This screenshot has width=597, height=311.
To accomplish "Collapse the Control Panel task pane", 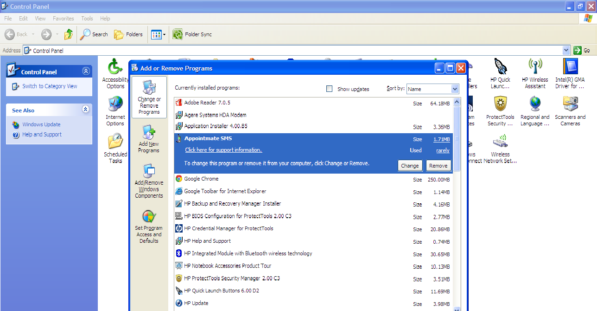I will (x=86, y=71).
